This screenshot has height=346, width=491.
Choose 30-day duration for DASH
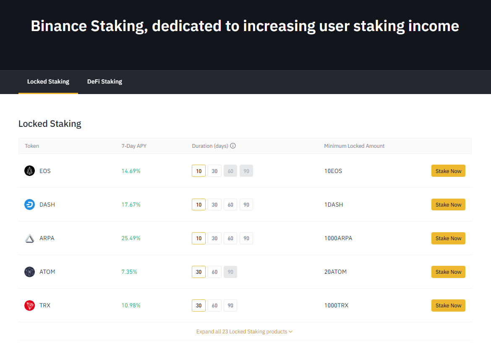coord(214,204)
